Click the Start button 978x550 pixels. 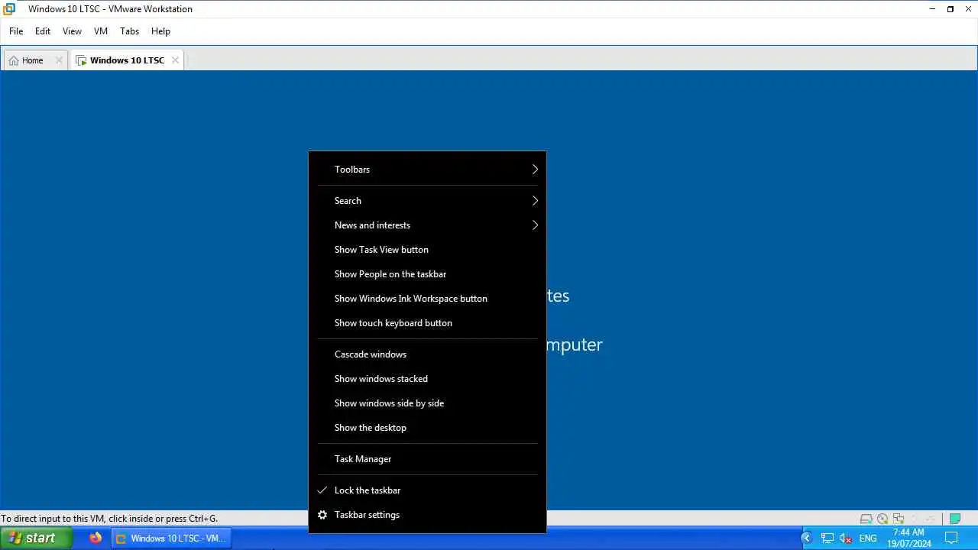(x=36, y=538)
